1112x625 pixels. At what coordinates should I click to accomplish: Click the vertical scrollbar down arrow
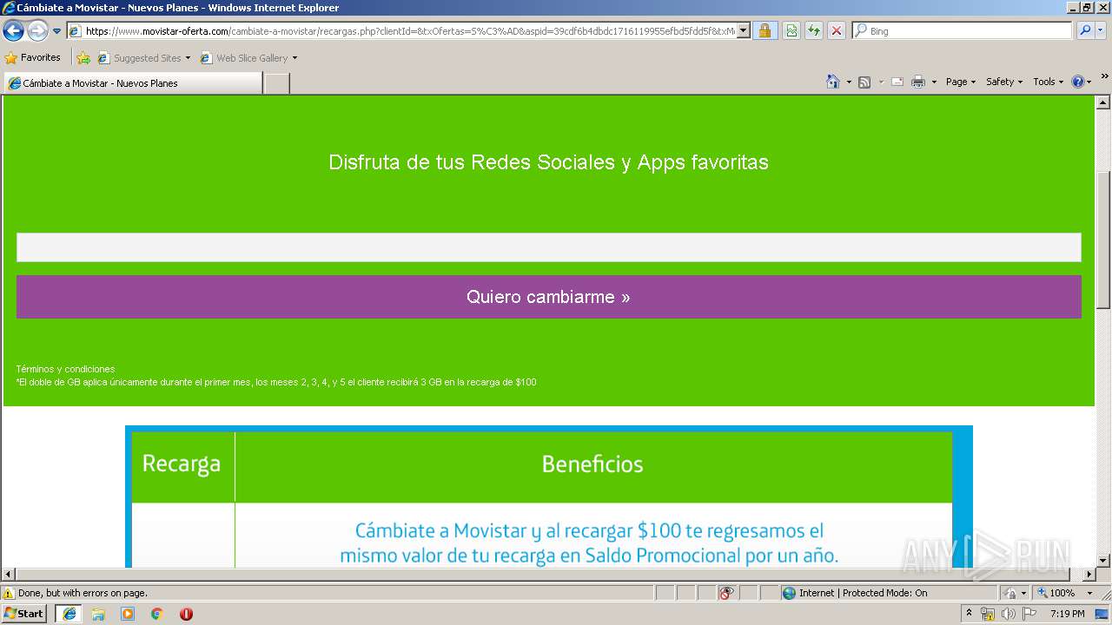1103,561
